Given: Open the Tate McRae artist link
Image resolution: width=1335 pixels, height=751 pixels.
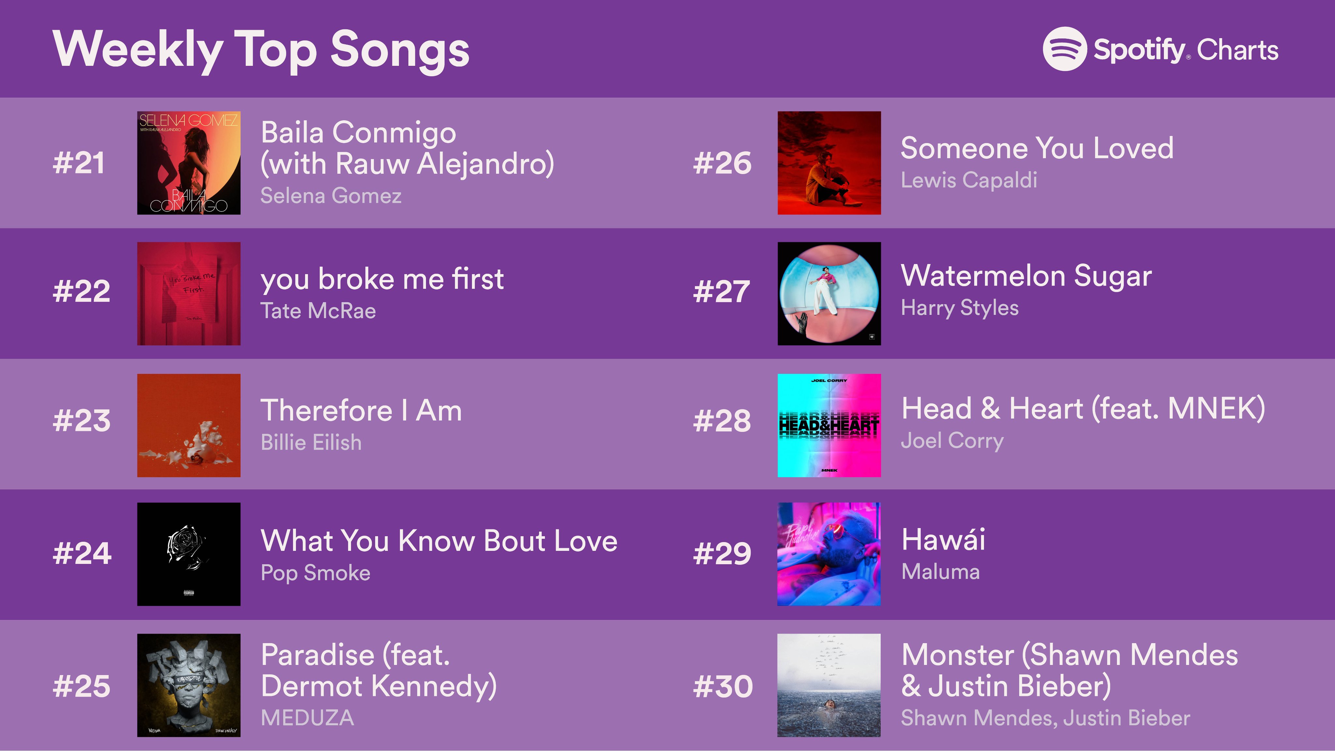Looking at the screenshot, I should (318, 311).
